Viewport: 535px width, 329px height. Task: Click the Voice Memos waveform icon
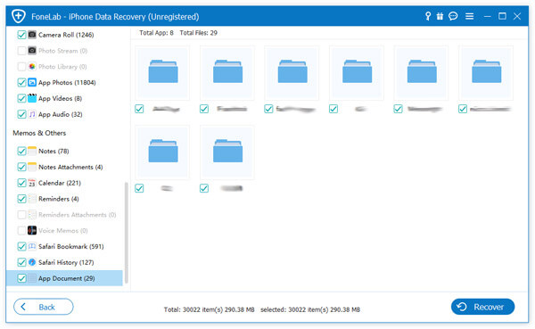32,230
